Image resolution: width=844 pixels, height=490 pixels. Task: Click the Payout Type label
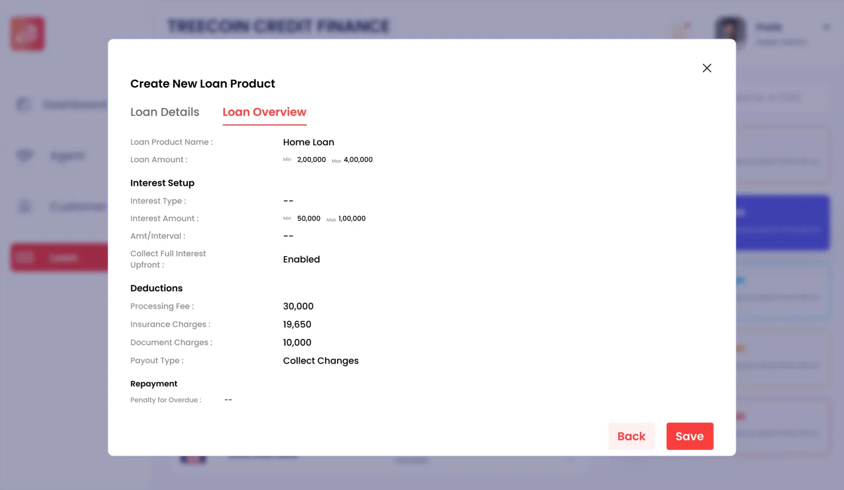[157, 361]
